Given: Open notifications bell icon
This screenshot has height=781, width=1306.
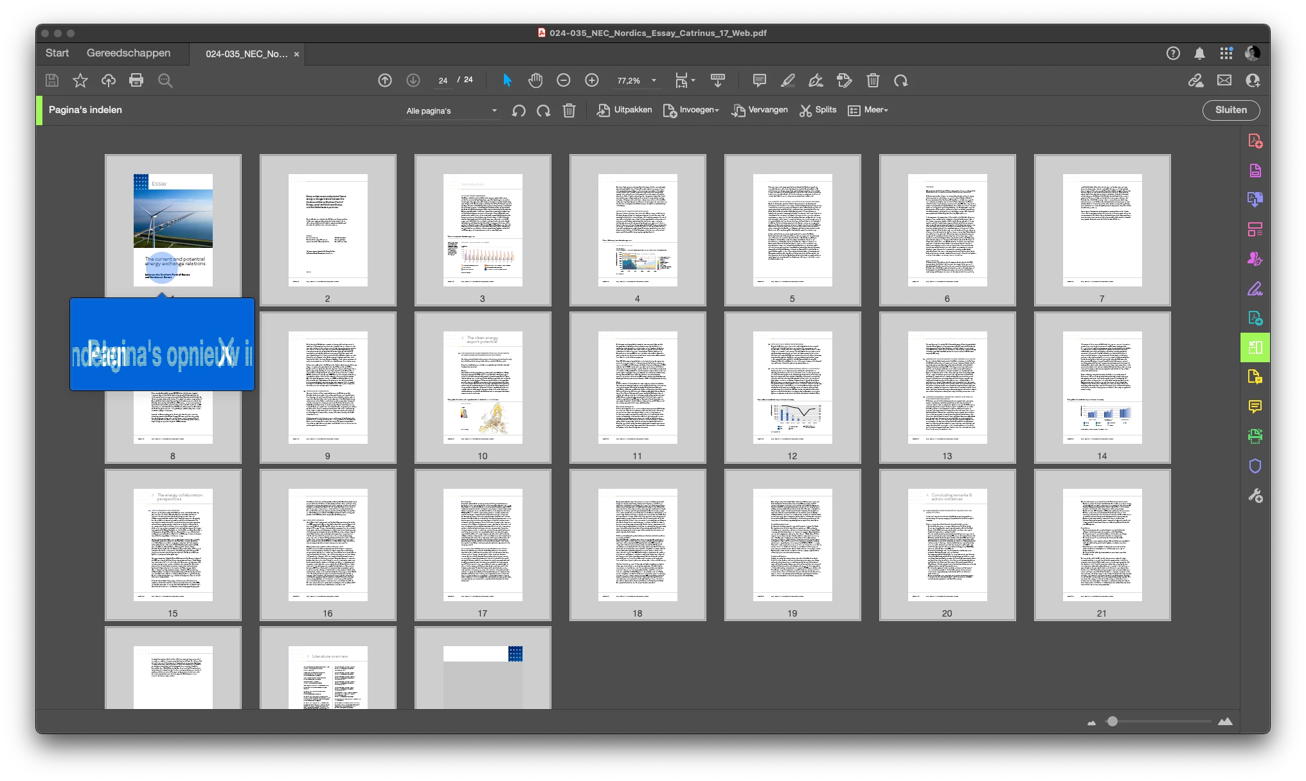Looking at the screenshot, I should [1199, 53].
